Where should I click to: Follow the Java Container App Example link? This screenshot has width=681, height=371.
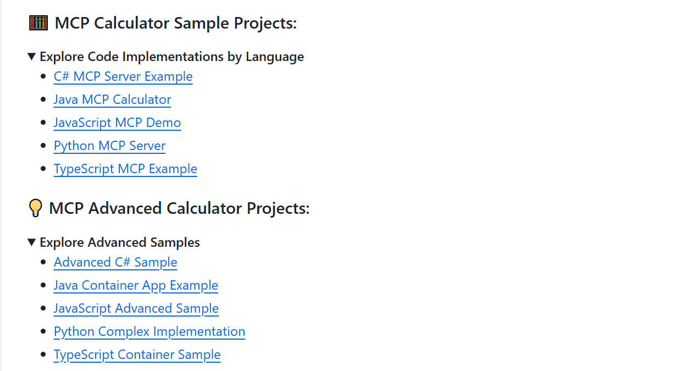pyautogui.click(x=136, y=285)
